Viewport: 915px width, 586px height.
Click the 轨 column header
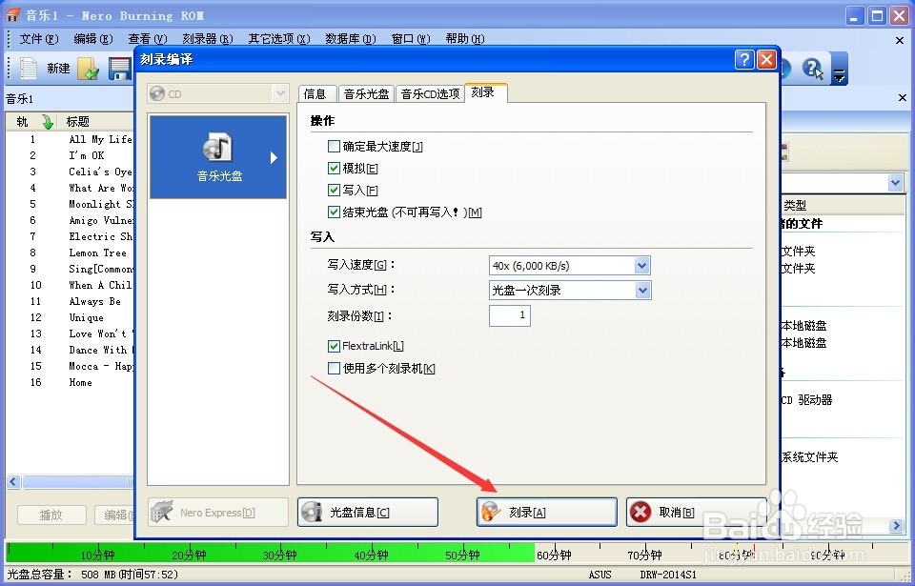tap(22, 121)
